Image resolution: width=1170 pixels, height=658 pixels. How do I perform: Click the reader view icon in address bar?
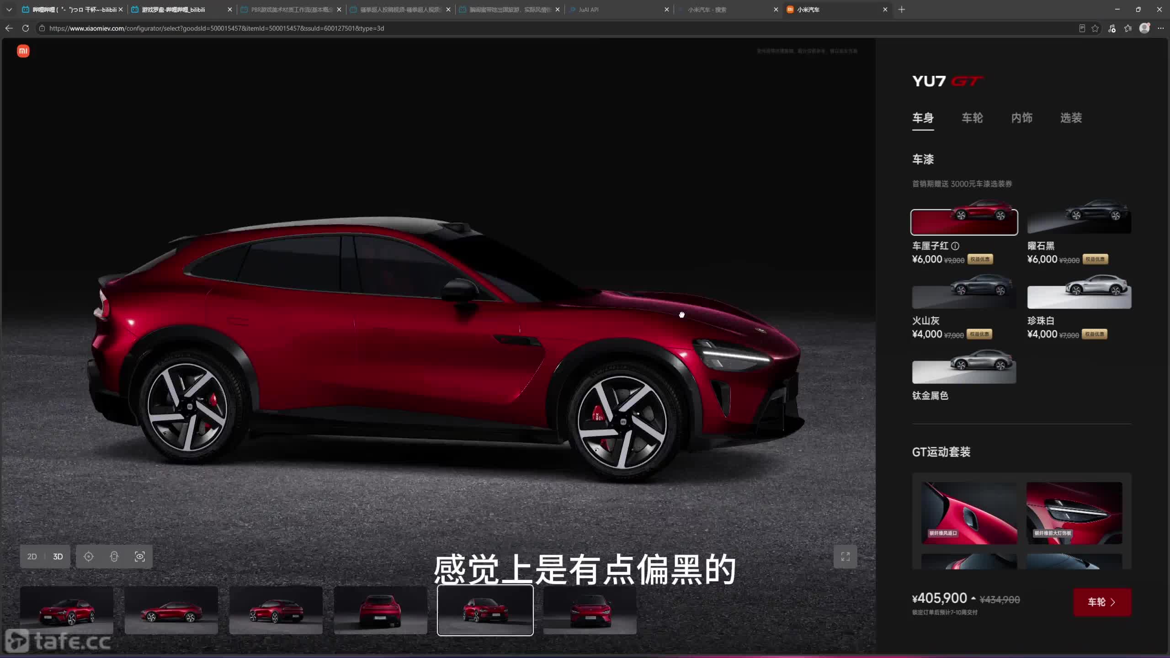1082,28
